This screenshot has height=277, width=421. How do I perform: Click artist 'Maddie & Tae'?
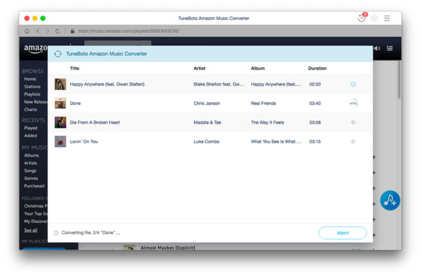point(207,122)
